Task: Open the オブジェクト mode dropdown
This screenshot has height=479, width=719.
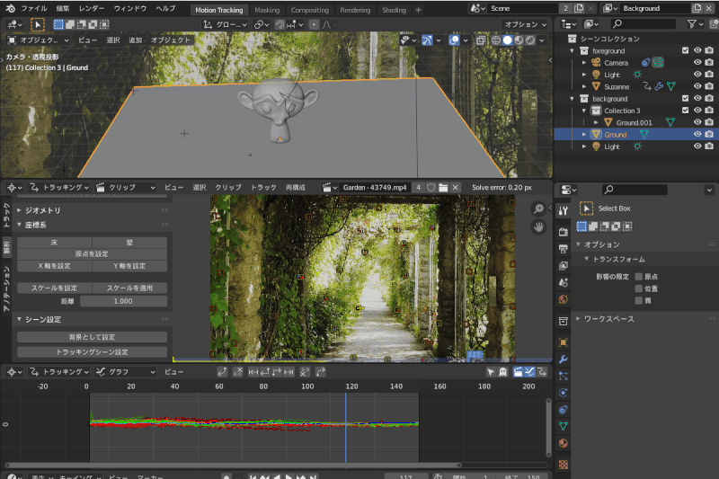Action: tap(39, 40)
